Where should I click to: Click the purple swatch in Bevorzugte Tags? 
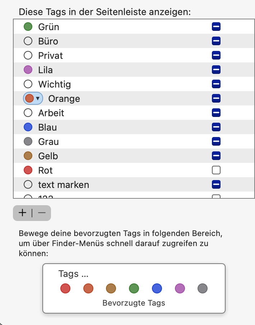180,288
